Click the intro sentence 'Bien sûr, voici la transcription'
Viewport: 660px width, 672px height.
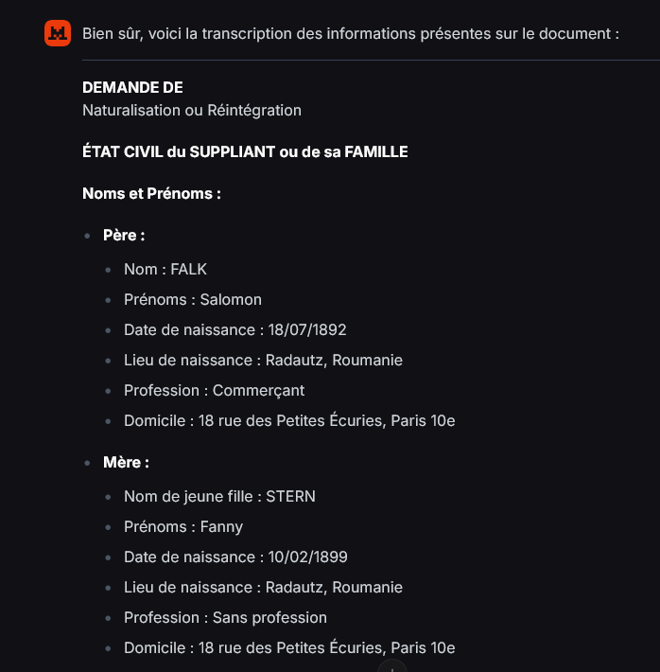tap(351, 33)
